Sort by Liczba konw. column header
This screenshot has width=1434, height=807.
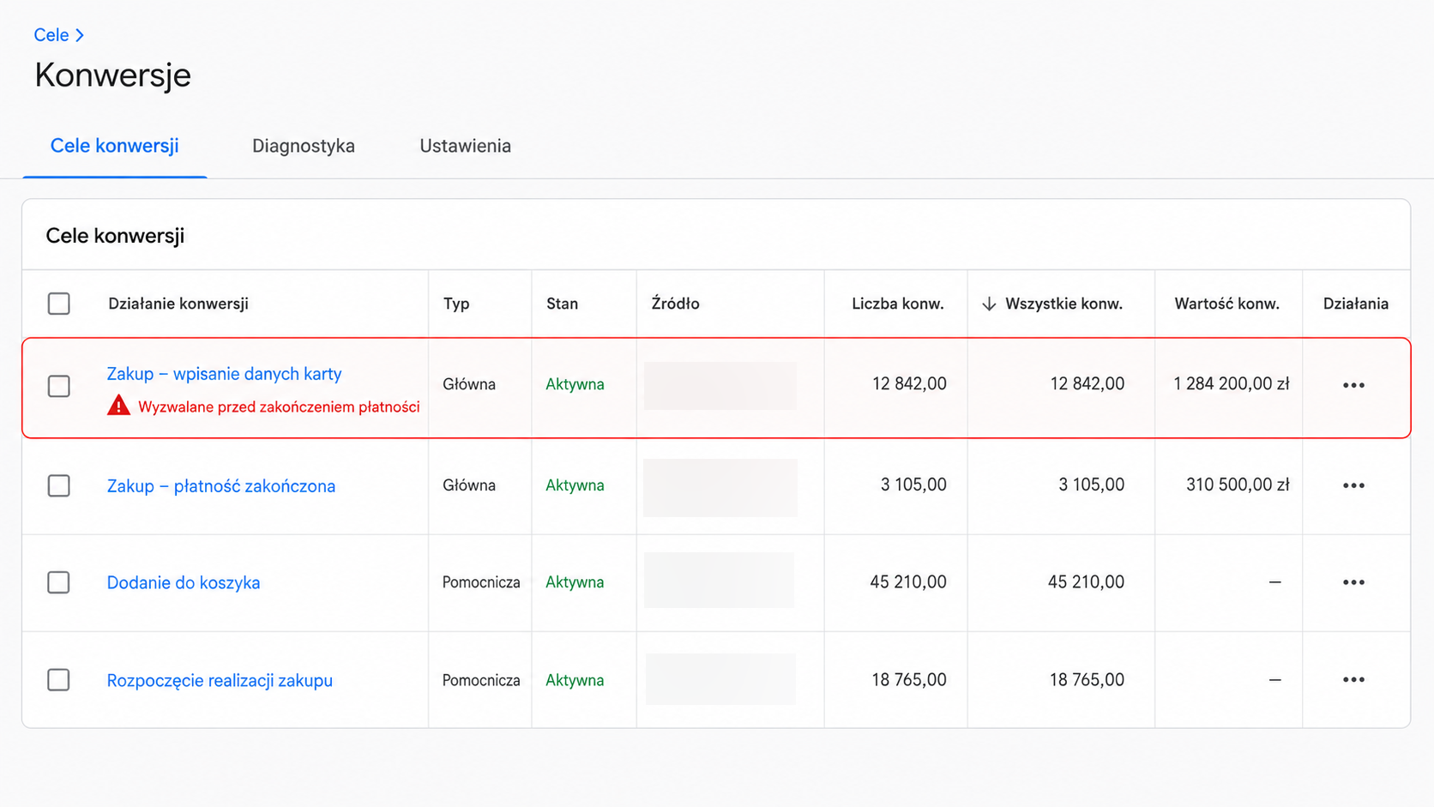click(x=898, y=304)
